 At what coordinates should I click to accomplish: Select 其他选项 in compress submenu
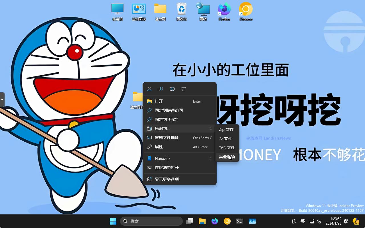(x=227, y=157)
